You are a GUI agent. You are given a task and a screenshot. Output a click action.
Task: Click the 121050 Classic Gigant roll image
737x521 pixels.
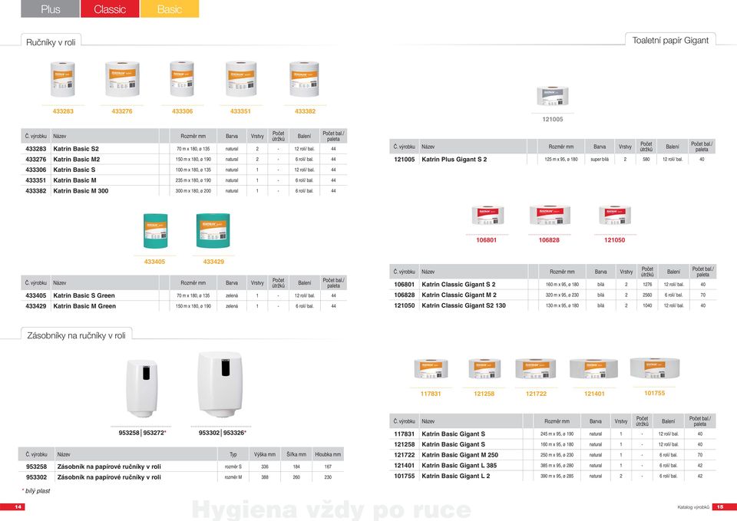(615, 215)
